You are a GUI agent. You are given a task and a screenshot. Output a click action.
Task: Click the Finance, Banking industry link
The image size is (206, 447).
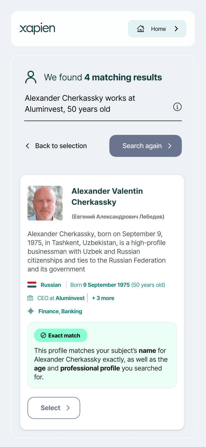(60, 311)
